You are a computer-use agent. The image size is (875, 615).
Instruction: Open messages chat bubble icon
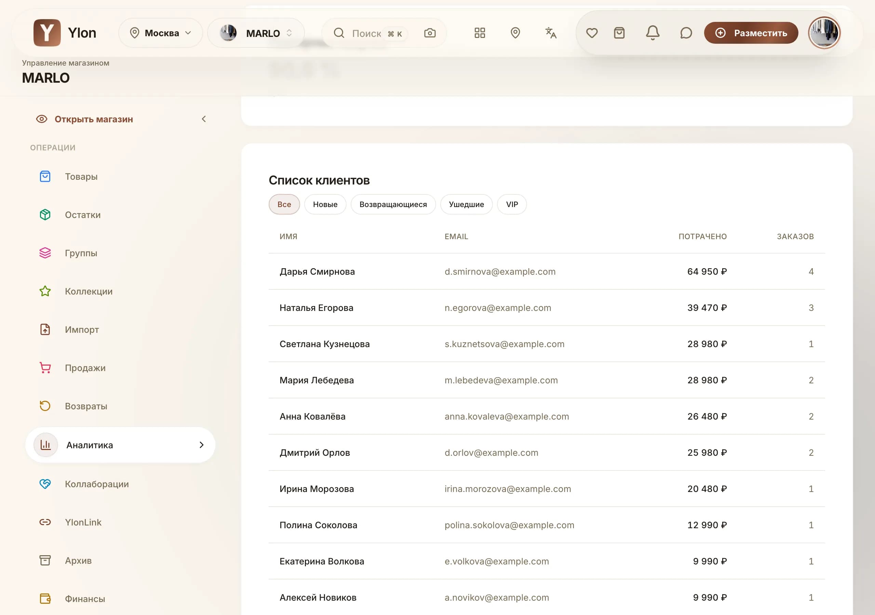686,33
